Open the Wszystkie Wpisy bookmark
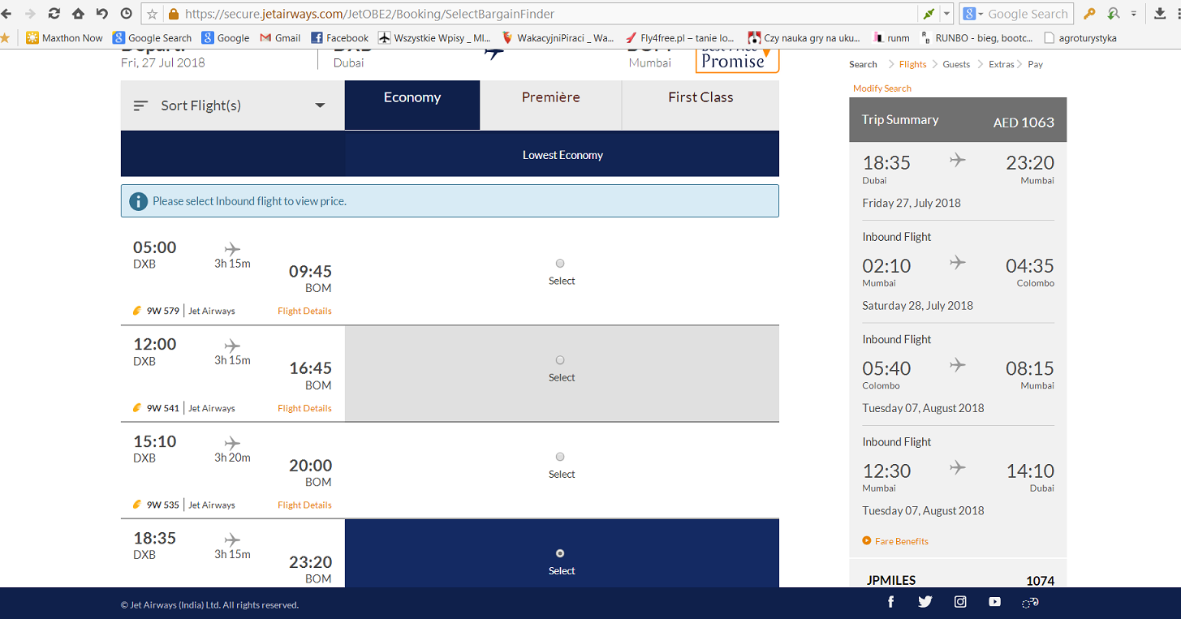This screenshot has height=619, width=1181. 434,37
